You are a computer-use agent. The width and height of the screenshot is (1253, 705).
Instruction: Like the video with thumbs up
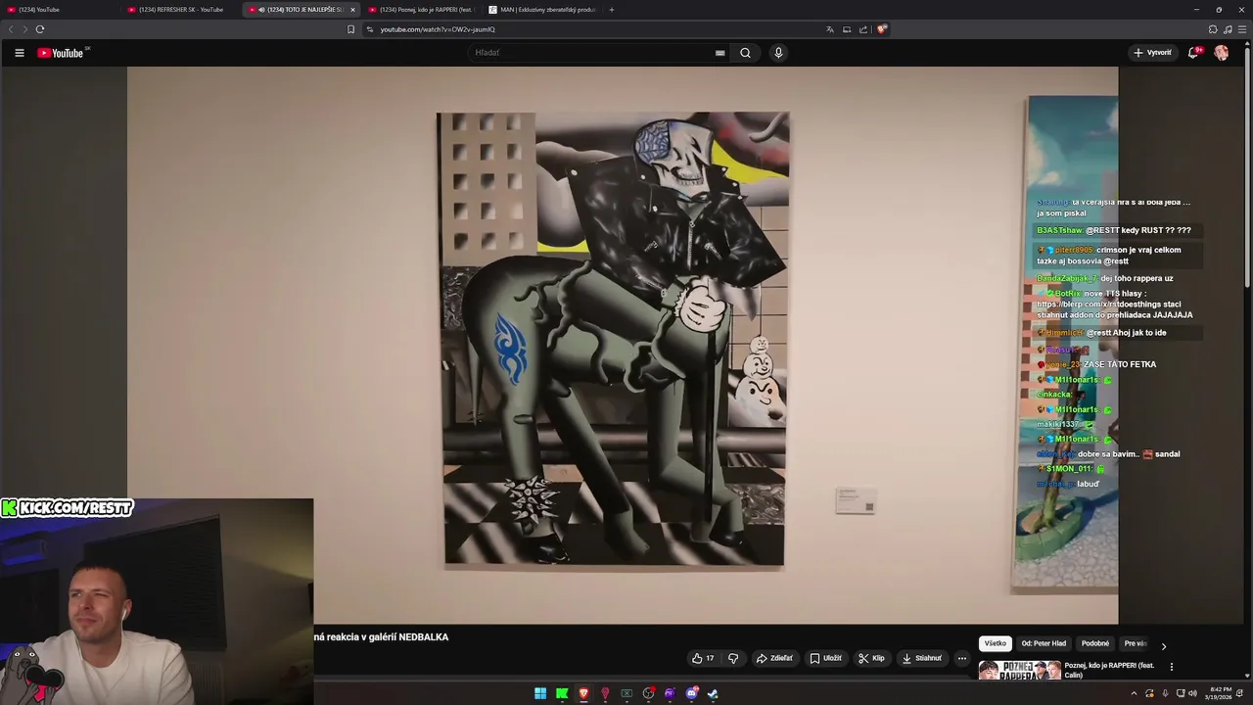click(x=703, y=658)
